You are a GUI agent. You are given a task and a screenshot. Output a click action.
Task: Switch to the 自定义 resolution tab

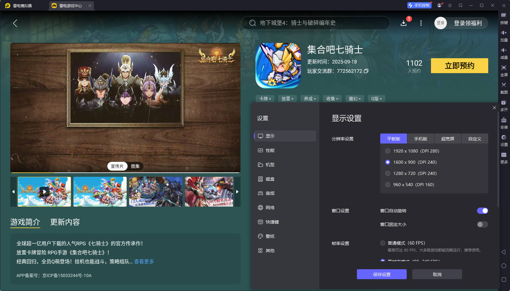[x=475, y=139]
